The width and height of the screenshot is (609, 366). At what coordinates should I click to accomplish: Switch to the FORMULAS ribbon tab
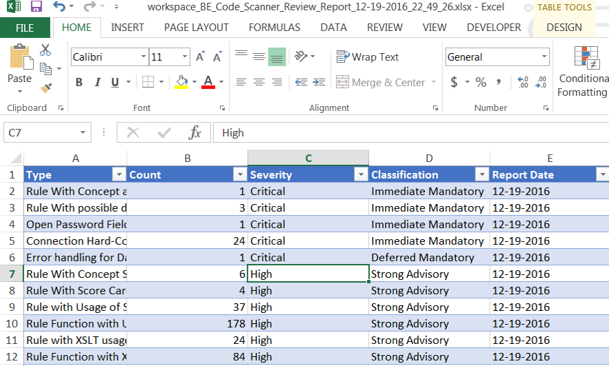[x=274, y=28]
